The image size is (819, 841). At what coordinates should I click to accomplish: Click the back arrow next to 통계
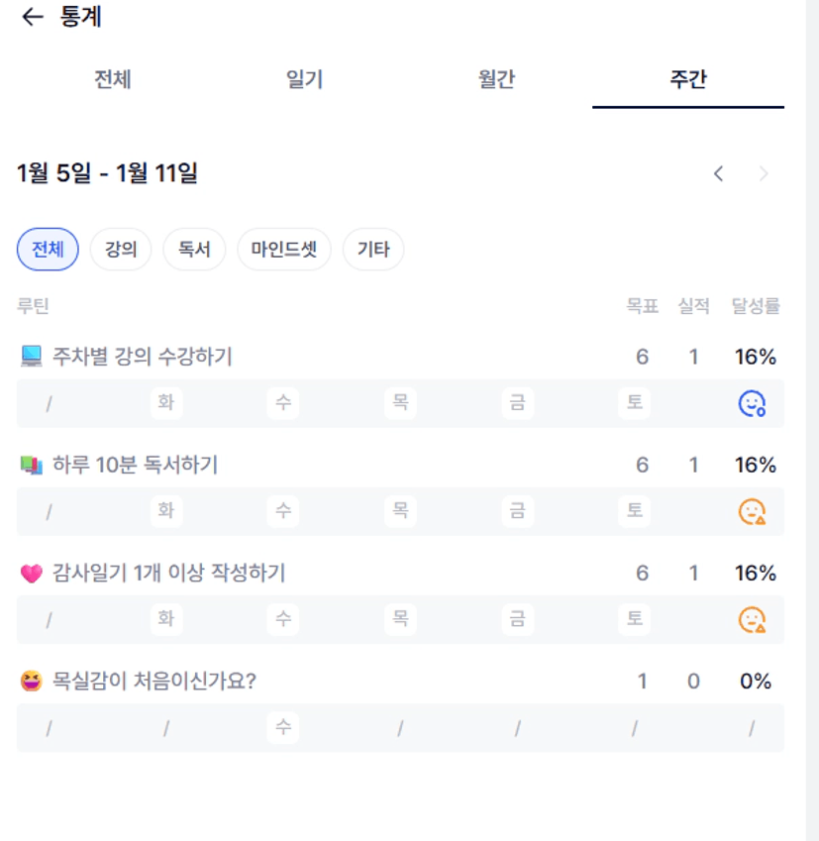pyautogui.click(x=33, y=17)
